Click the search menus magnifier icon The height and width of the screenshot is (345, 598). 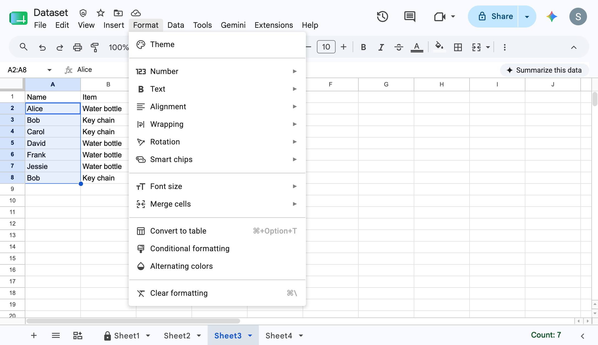tap(24, 47)
